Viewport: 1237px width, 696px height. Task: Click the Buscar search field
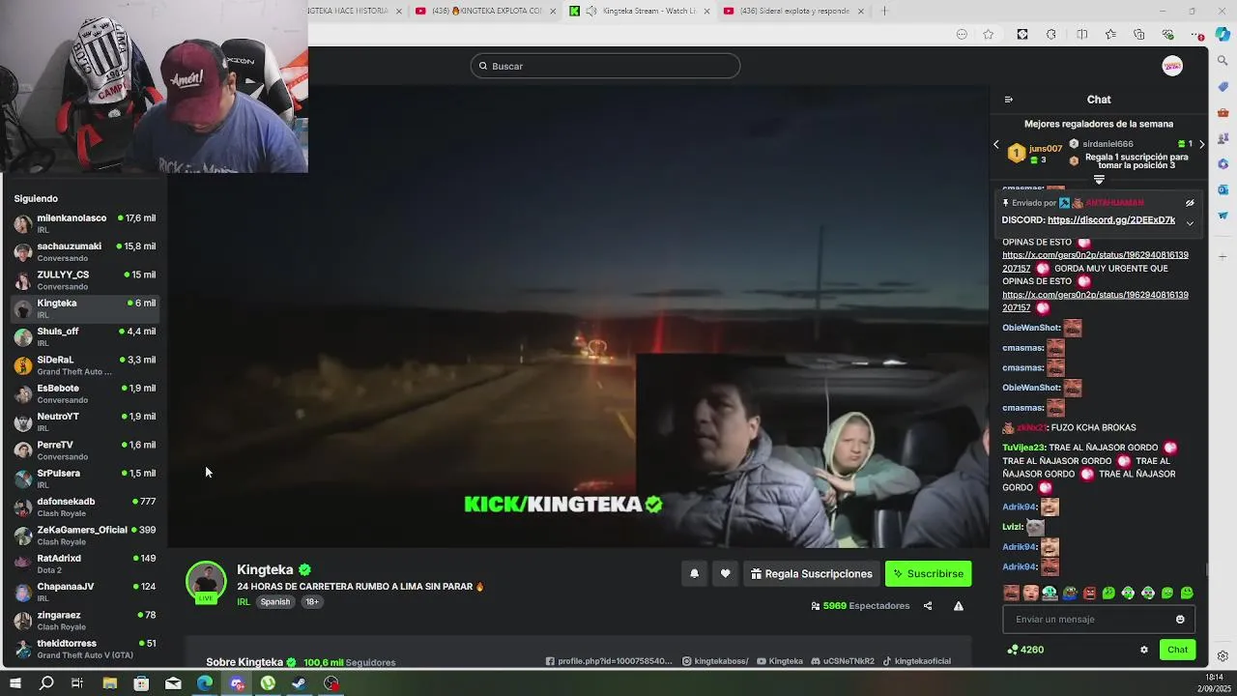[605, 66]
